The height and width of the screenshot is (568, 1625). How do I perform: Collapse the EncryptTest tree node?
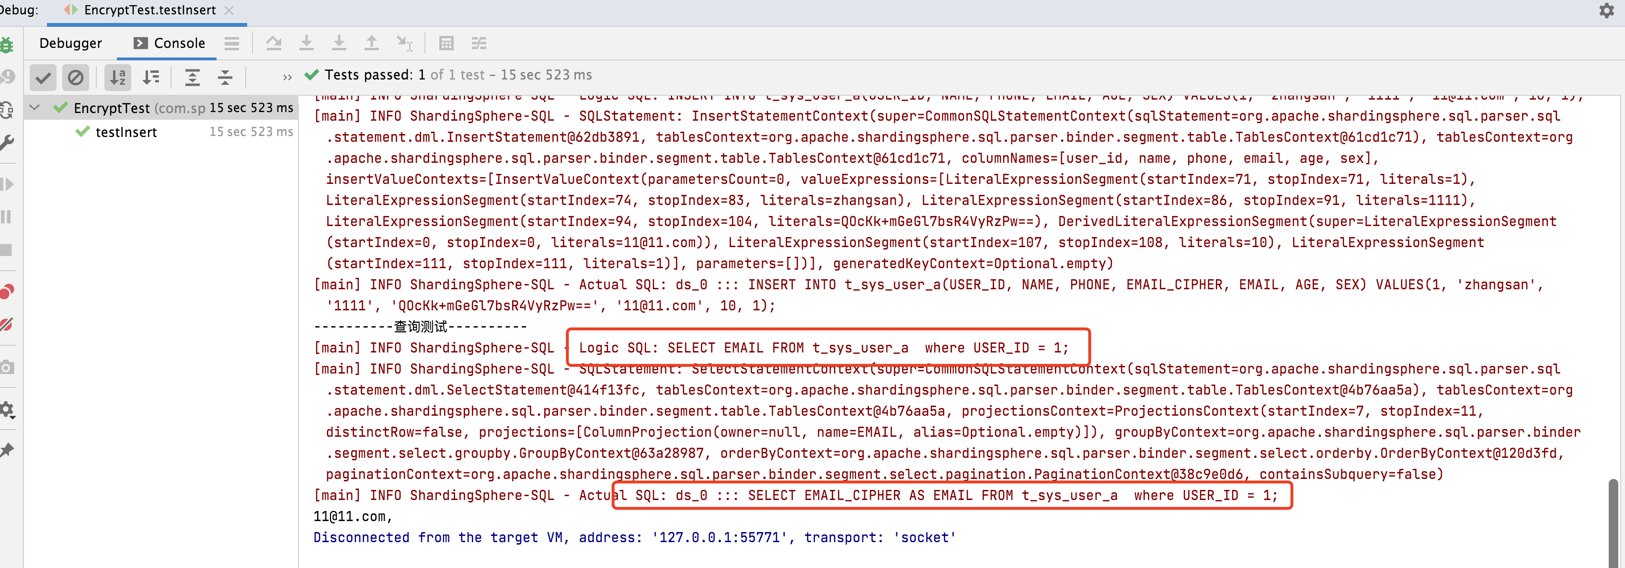34,108
